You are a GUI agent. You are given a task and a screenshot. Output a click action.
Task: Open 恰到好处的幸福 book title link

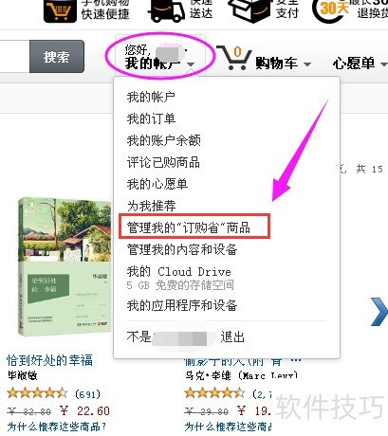click(49, 360)
